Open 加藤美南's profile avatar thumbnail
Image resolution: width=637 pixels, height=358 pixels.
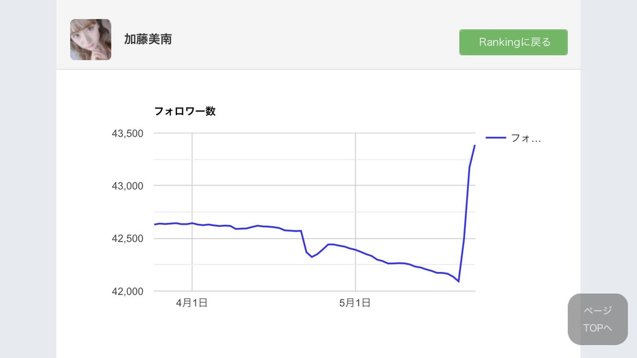click(x=91, y=40)
